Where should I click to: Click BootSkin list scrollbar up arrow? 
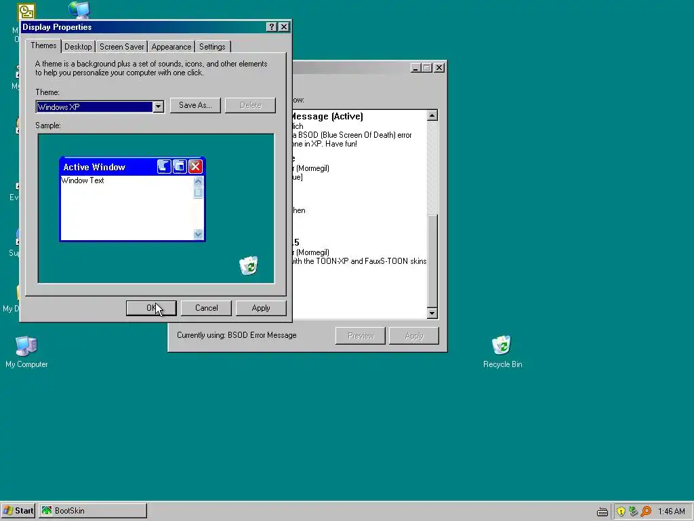coord(432,115)
